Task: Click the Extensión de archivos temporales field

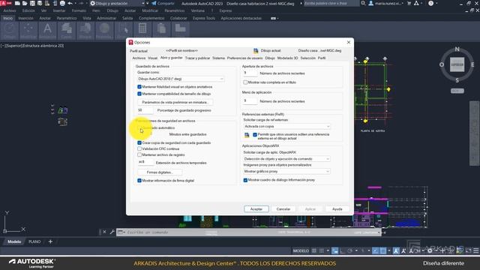Action: (x=145, y=162)
